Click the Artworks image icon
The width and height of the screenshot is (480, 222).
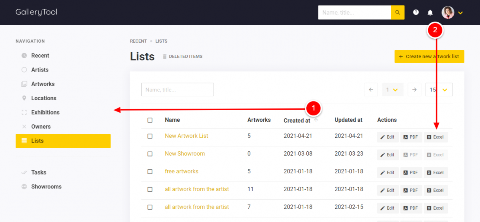24,84
